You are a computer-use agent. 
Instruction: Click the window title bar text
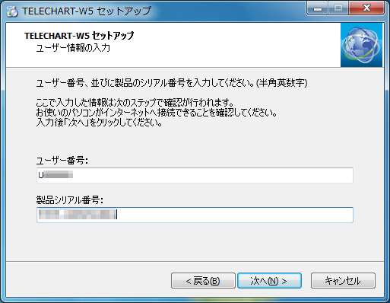click(x=87, y=11)
